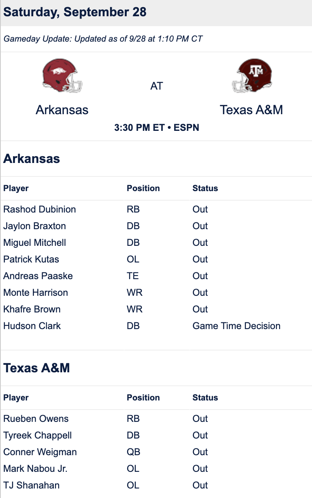
Task: Click the Gameday Update timestamp line
Action: point(103,39)
